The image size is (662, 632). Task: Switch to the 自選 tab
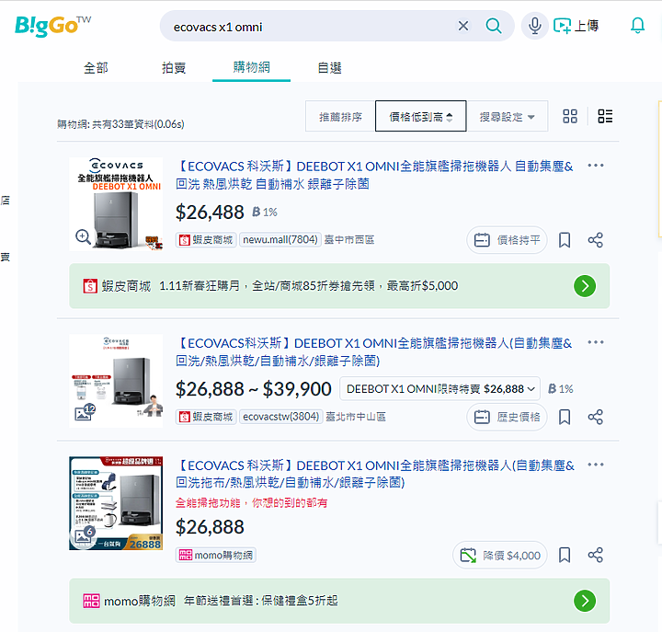(x=329, y=67)
